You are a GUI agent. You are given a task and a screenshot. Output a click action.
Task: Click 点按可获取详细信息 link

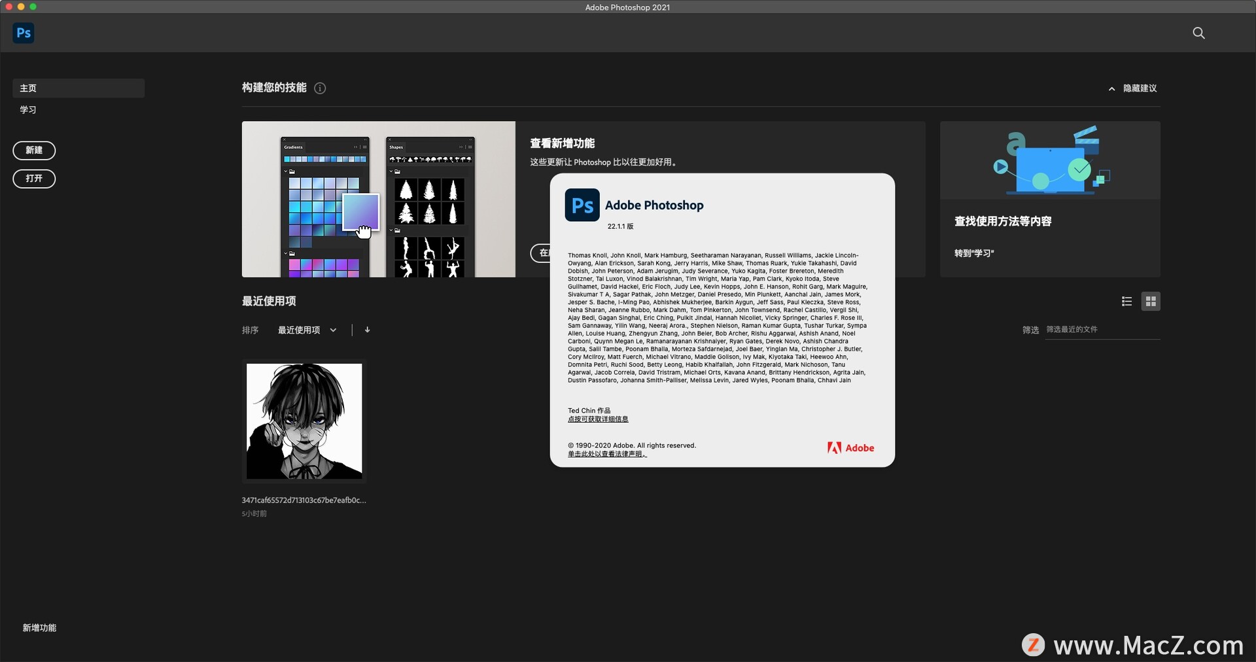tap(598, 419)
